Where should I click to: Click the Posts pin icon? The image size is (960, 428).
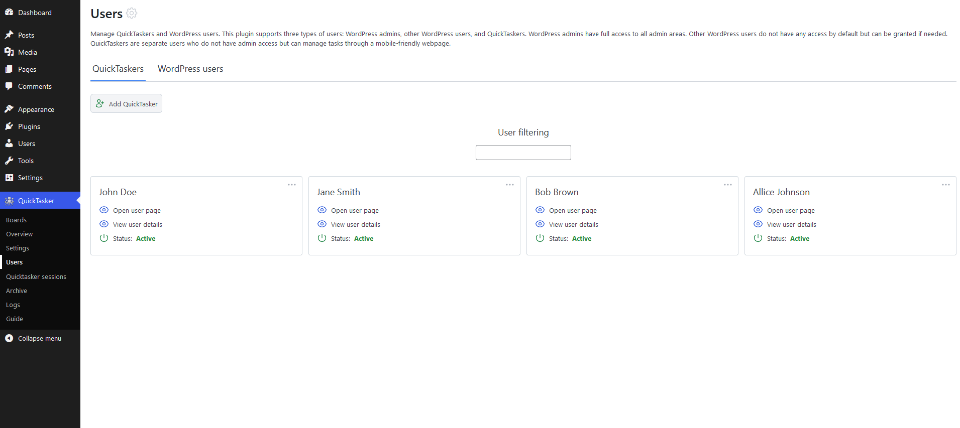pos(9,35)
